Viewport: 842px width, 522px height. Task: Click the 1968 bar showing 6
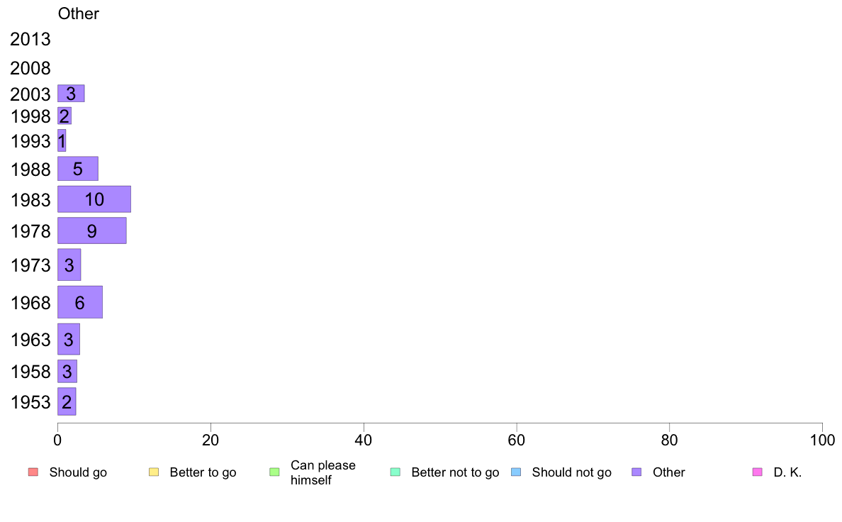click(80, 302)
